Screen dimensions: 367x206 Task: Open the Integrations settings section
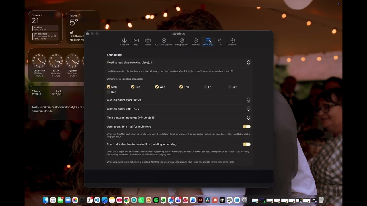(x=182, y=42)
